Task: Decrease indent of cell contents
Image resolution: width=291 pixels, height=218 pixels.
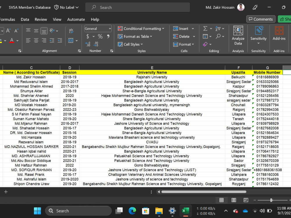Action: tap(52, 40)
